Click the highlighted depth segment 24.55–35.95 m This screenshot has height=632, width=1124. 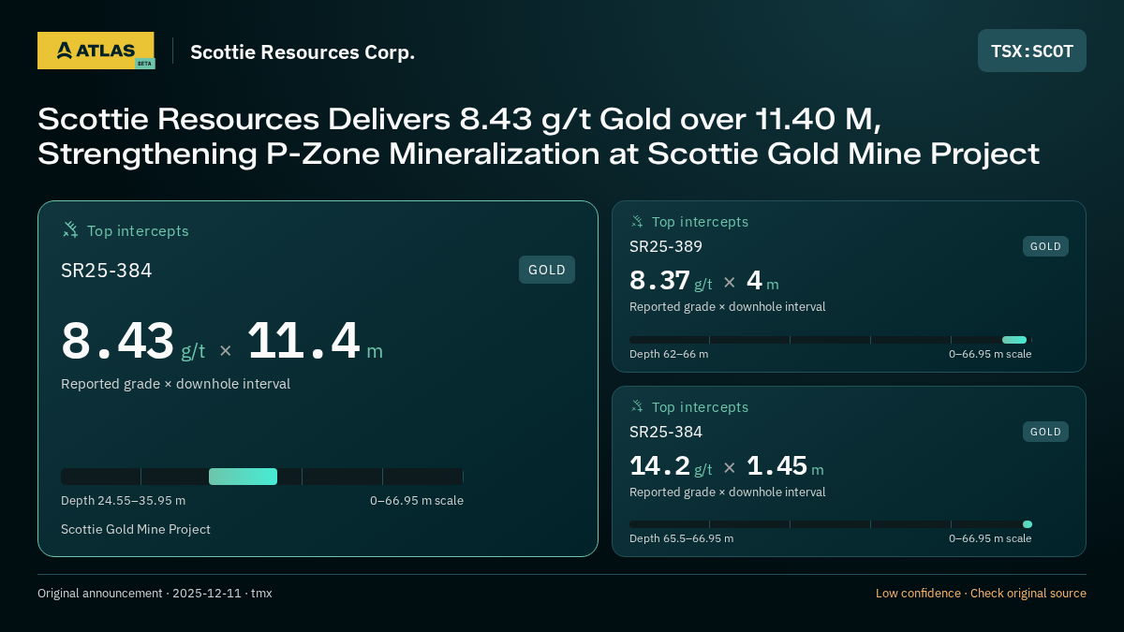(243, 477)
